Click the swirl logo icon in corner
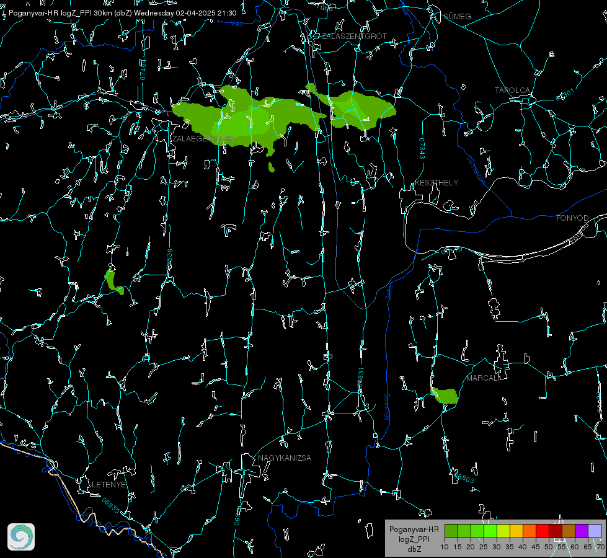This screenshot has width=607, height=558. click(21, 537)
